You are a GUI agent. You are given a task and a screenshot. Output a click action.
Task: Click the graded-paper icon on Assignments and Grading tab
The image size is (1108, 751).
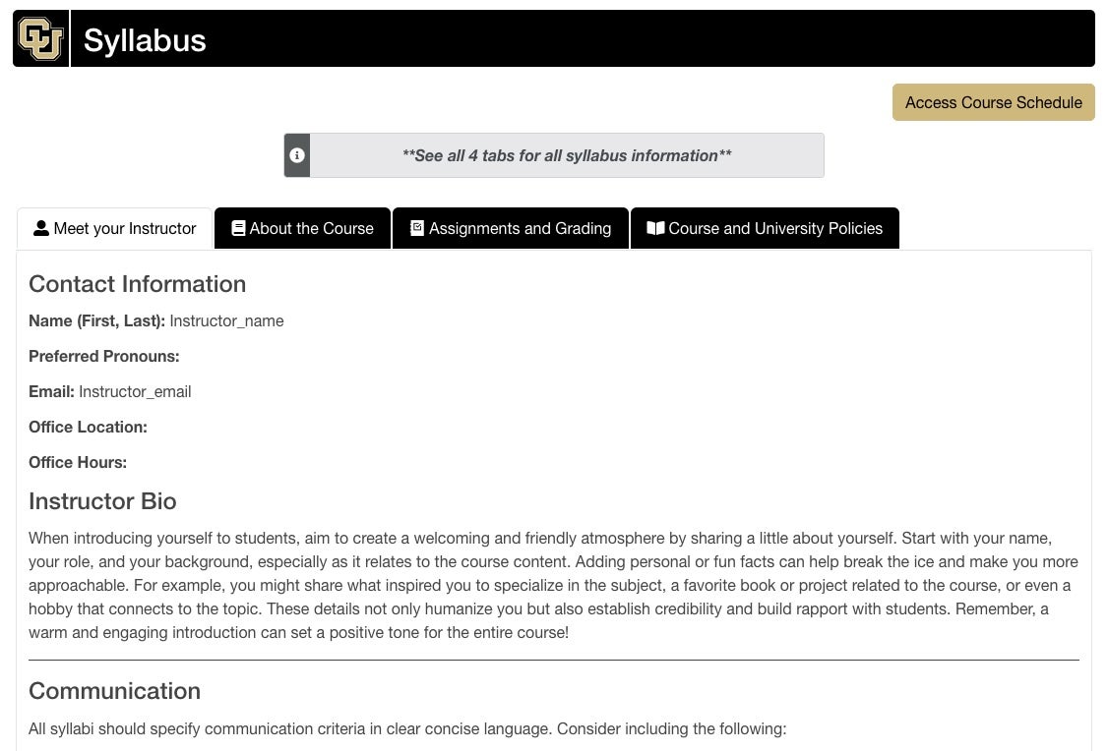pos(414,228)
